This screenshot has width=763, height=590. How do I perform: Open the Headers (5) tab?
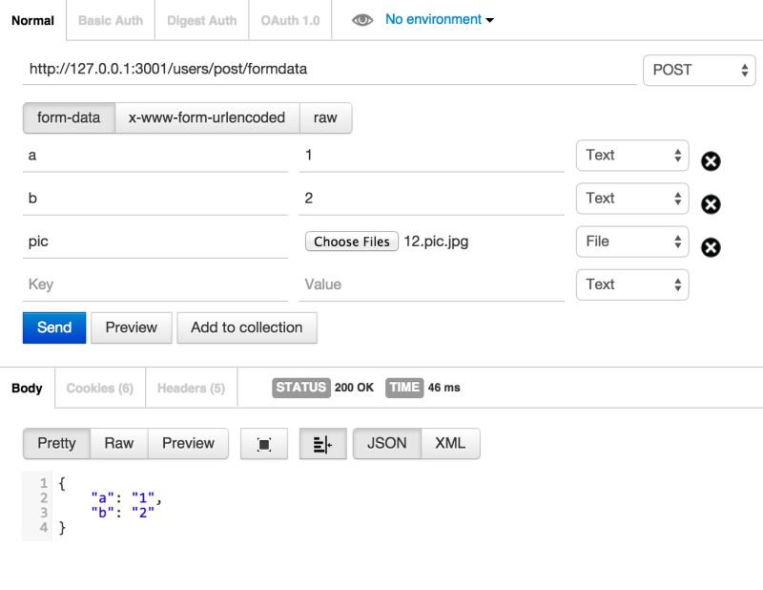pyautogui.click(x=192, y=389)
